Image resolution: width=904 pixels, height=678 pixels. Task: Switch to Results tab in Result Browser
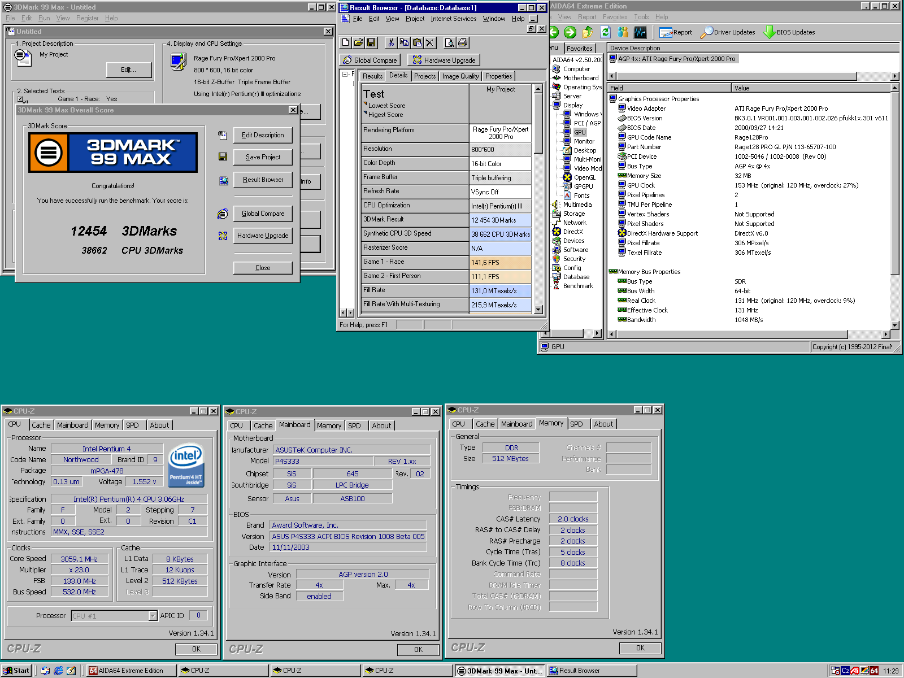pyautogui.click(x=373, y=76)
